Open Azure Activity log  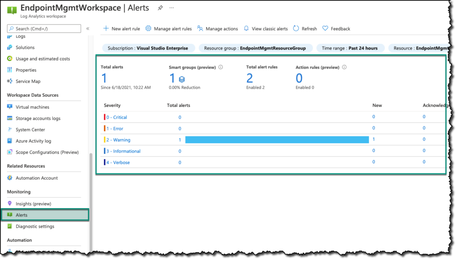33,141
